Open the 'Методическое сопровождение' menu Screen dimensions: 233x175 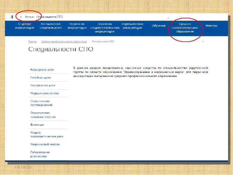51,26
